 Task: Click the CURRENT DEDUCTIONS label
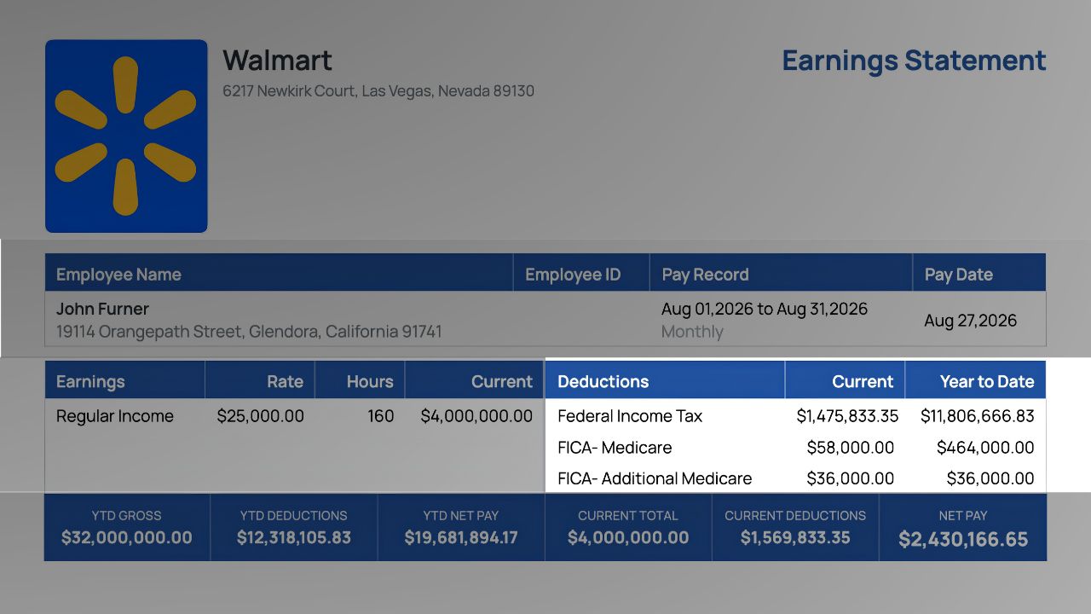pyautogui.click(x=795, y=515)
